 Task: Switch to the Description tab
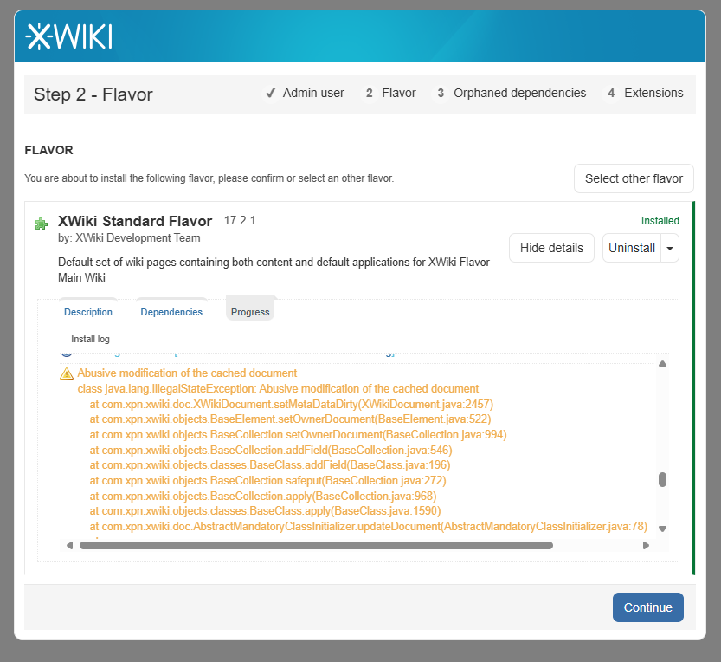[88, 312]
